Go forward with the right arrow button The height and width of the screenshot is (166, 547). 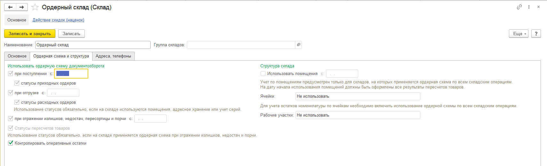click(22, 7)
